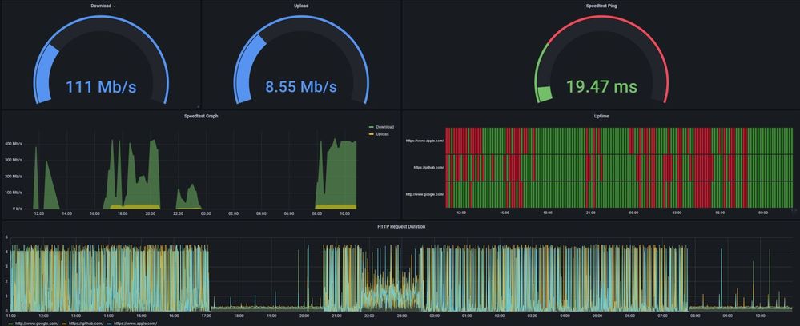Image resolution: width=800 pixels, height=326 pixels.
Task: Click the 8.55 Mb/s upload gauge value
Action: [x=301, y=86]
